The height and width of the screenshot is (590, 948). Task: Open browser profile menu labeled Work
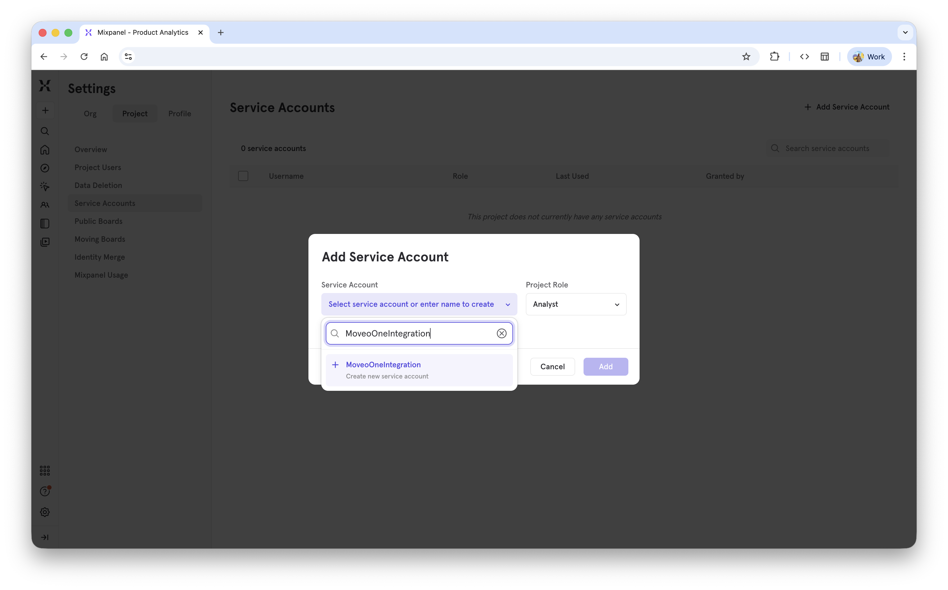coord(869,57)
